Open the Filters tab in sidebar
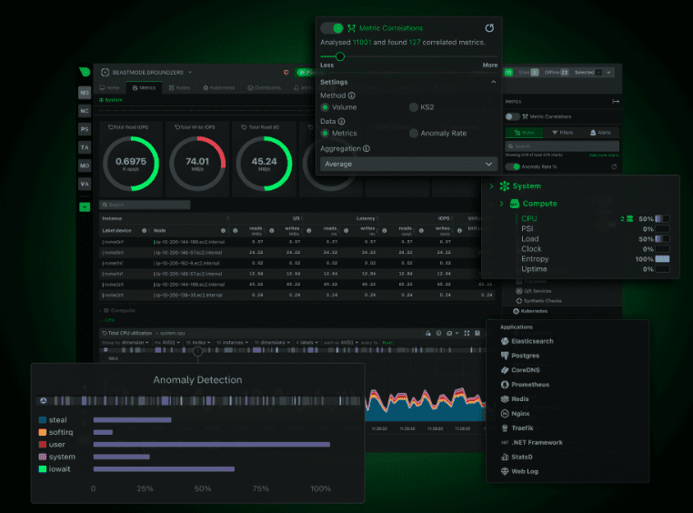 (562, 133)
